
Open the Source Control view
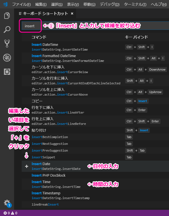tap(7, 44)
